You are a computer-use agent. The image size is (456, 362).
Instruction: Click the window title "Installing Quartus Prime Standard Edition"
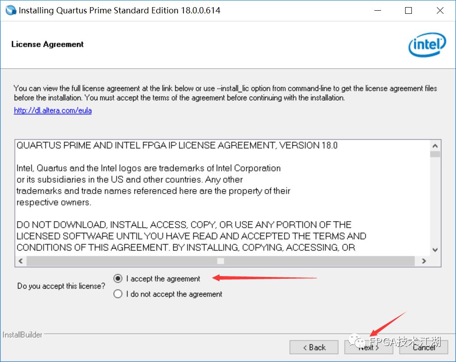120,10
